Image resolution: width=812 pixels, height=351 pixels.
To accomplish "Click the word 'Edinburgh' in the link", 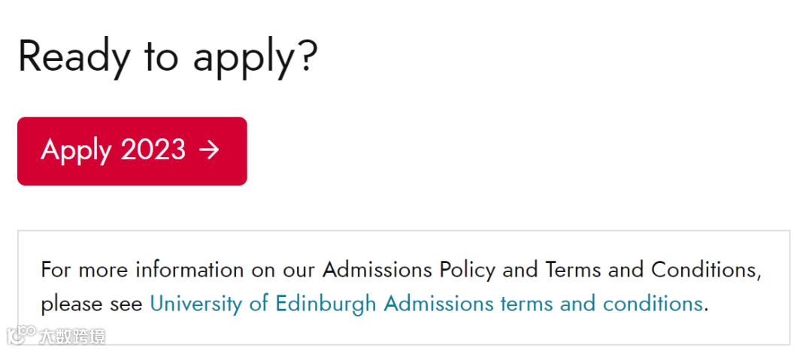I will point(325,304).
